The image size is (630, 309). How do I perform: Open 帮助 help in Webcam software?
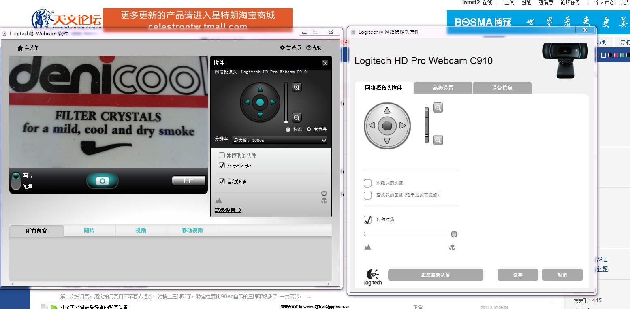pos(314,48)
